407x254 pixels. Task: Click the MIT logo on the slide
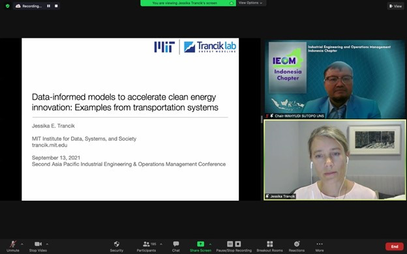click(x=164, y=47)
